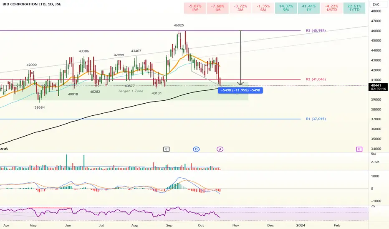The image size is (389, 229).
Task: Click the upcoming earnings 'E' icon on right
Action: (x=359, y=149)
